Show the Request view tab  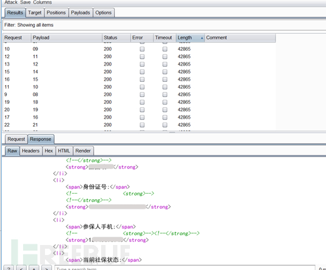(16, 139)
